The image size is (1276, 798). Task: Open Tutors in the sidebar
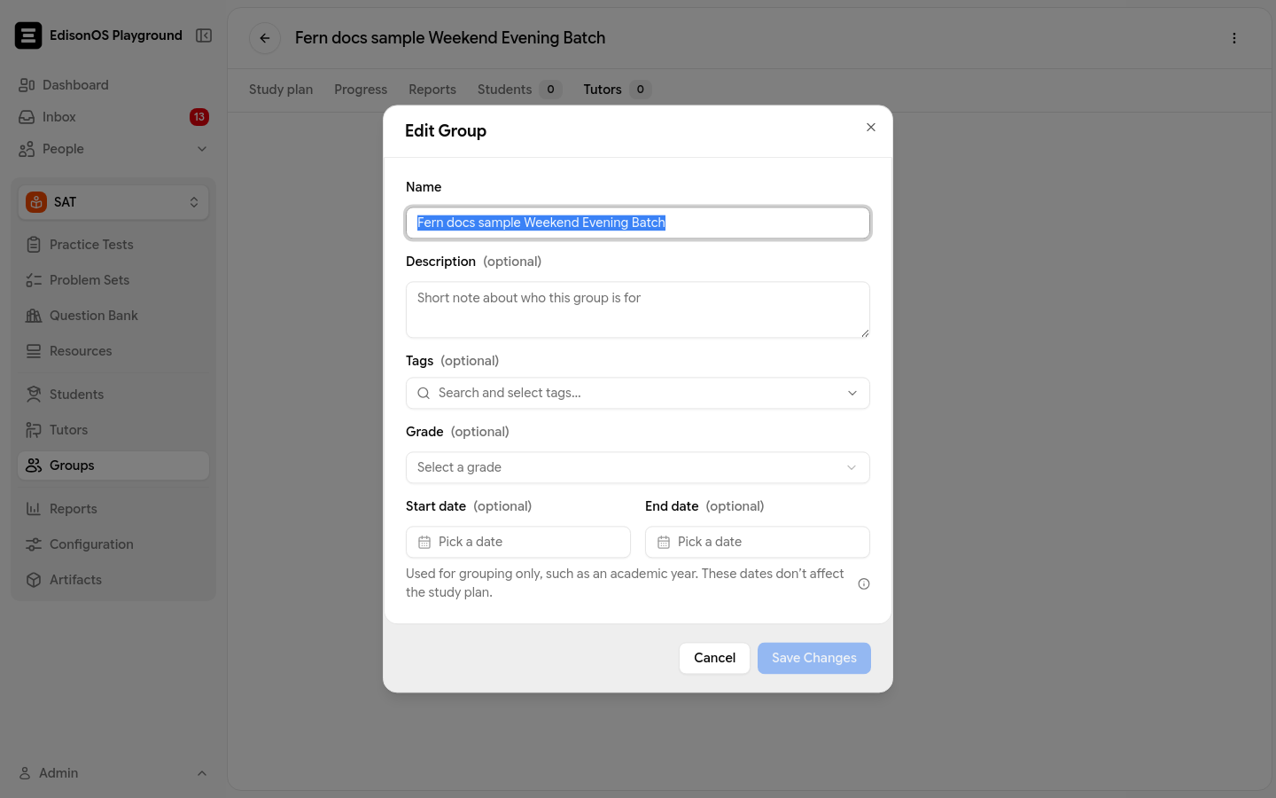click(x=113, y=430)
